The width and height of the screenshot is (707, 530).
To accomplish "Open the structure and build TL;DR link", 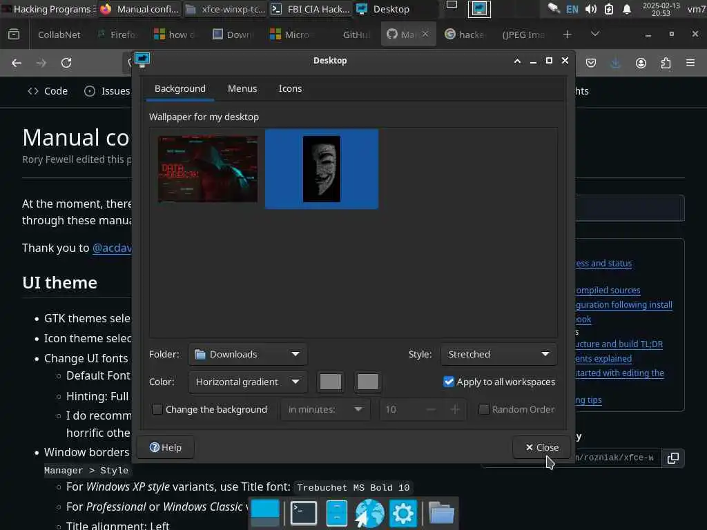I will pyautogui.click(x=619, y=344).
